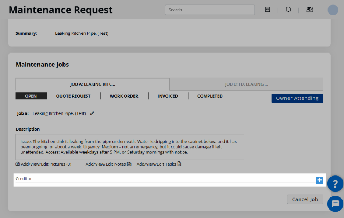
Task: Open the chat bubble button
Action: pos(335,204)
